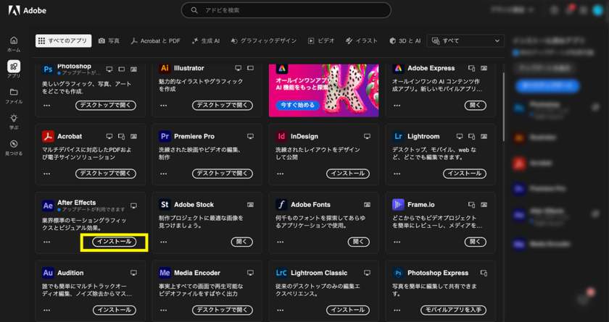Switch to the 写真 category tab
609x322 pixels.
(109, 41)
